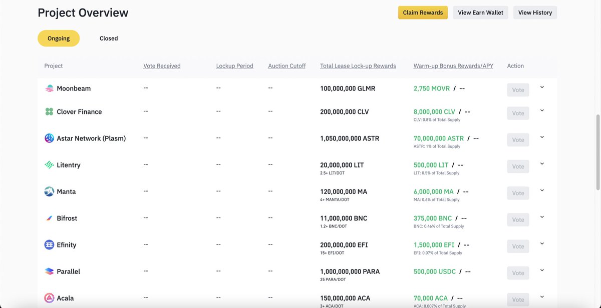This screenshot has height=308, width=601.
Task: Click the 20,000,000 LIT value
Action: click(x=342, y=165)
